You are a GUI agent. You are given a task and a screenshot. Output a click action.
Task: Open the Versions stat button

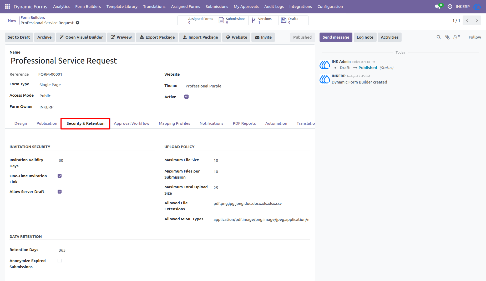click(263, 20)
